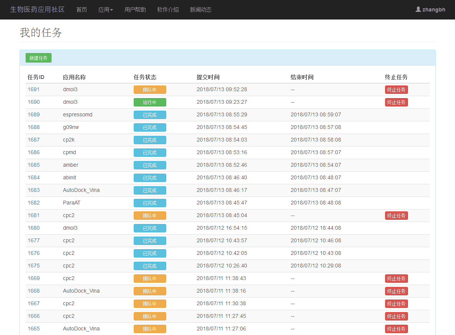This screenshot has width=455, height=335.
Task: Select submit time 2018/07/13 09:52:28
Action: (222, 90)
